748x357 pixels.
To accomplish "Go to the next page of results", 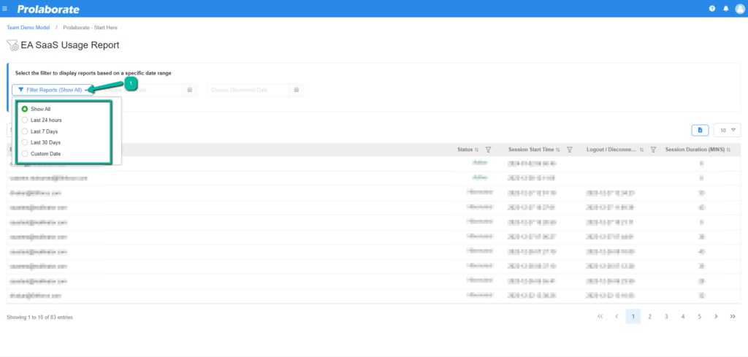I will coord(716,316).
